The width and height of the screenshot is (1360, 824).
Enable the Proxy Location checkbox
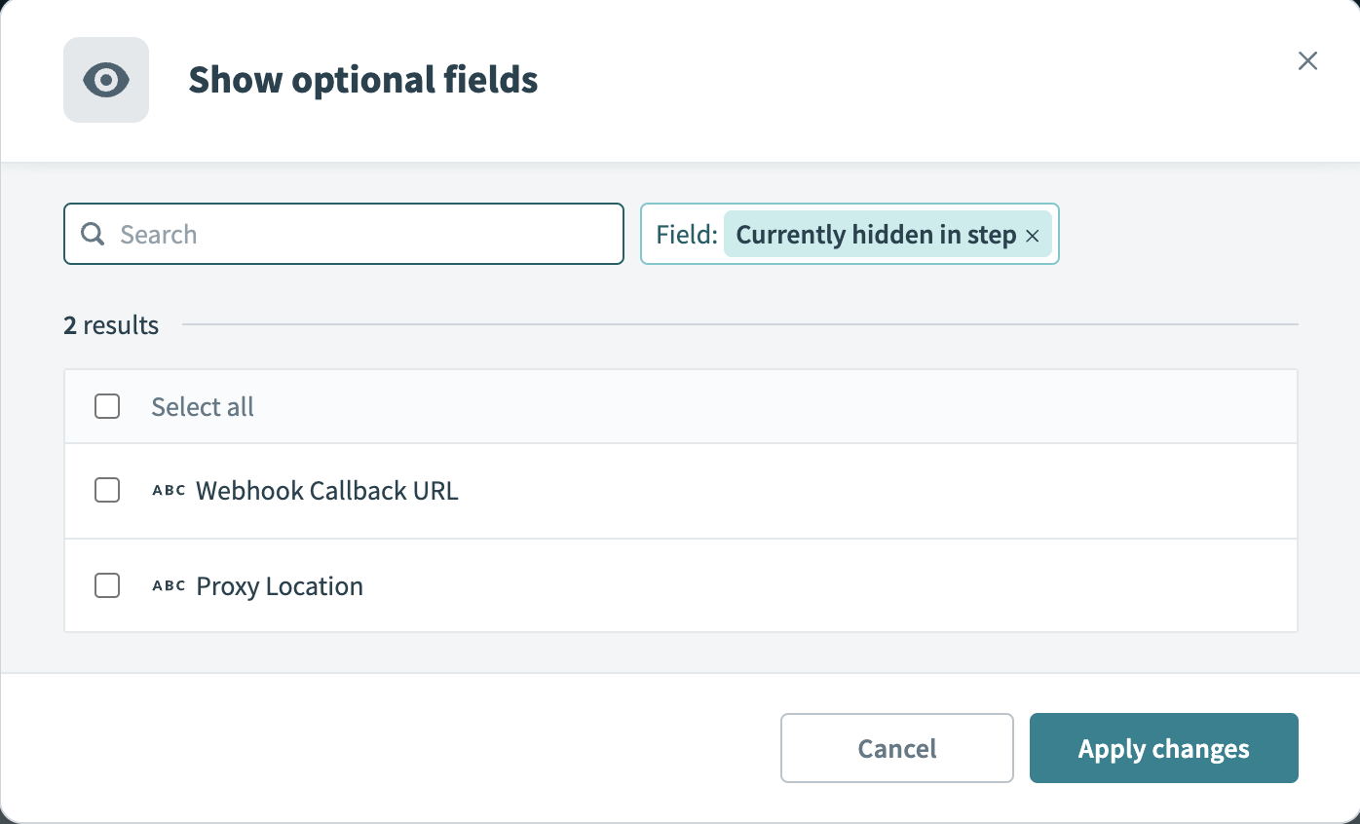[x=107, y=585]
